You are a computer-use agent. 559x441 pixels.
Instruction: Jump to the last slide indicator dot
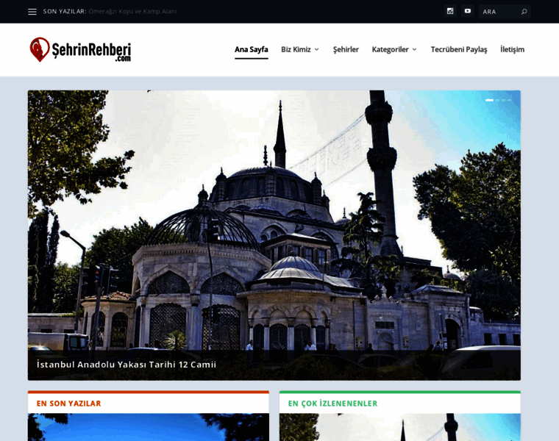click(x=510, y=100)
